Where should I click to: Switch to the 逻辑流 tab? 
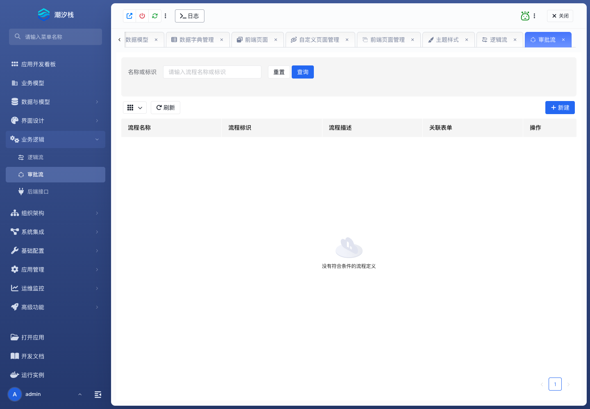498,40
